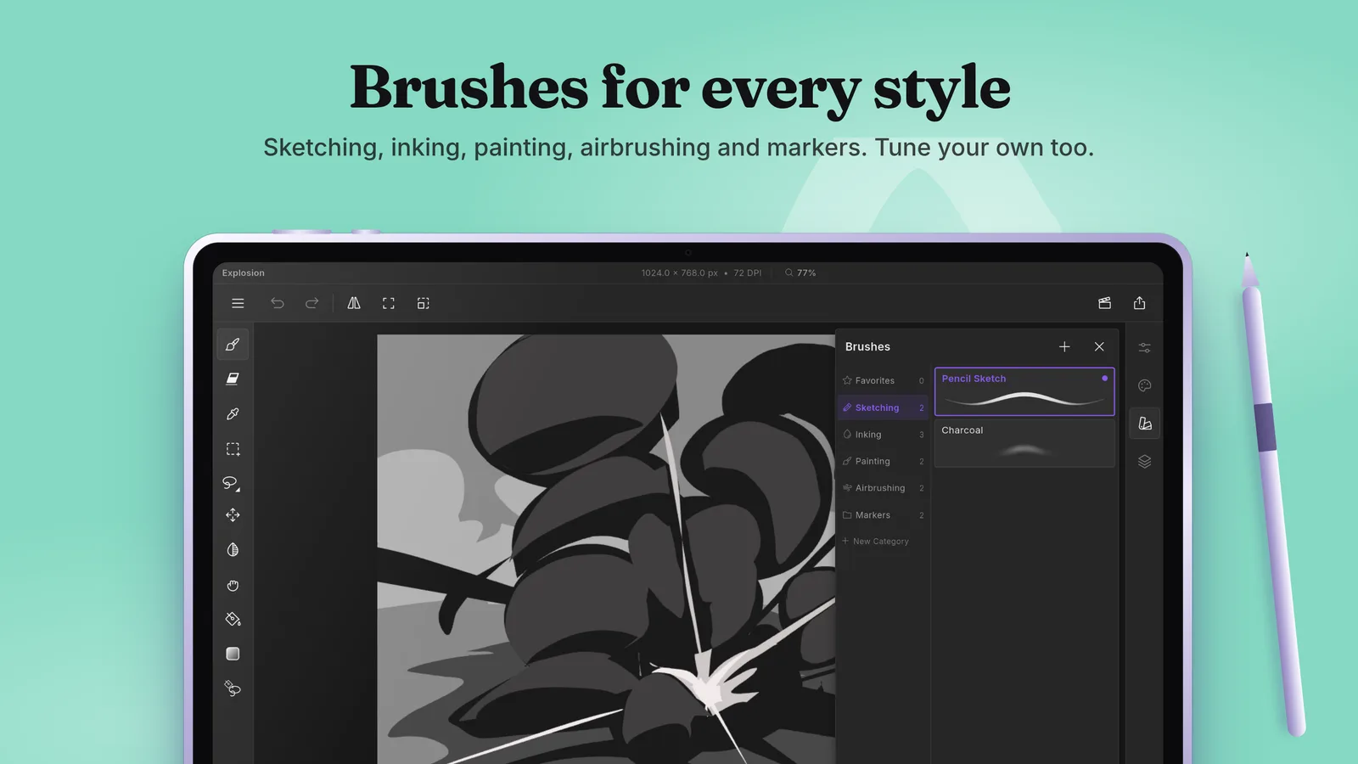Click the 77% zoom indicator
Screen dimensions: 1358x764
pos(800,272)
